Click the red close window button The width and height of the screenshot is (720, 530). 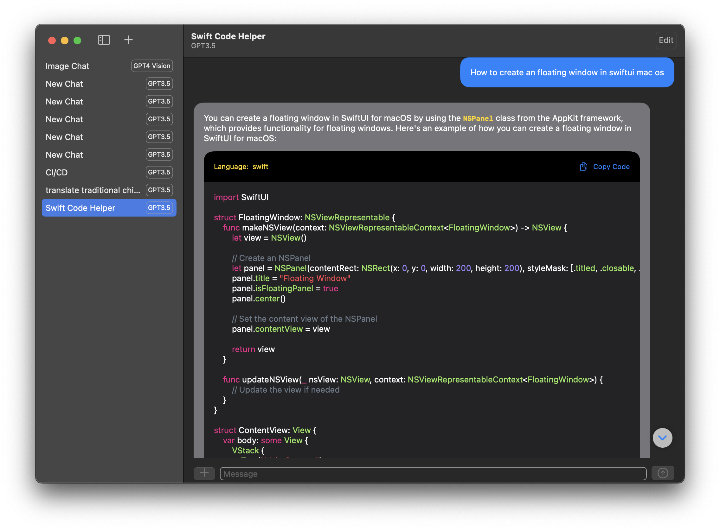pos(52,41)
